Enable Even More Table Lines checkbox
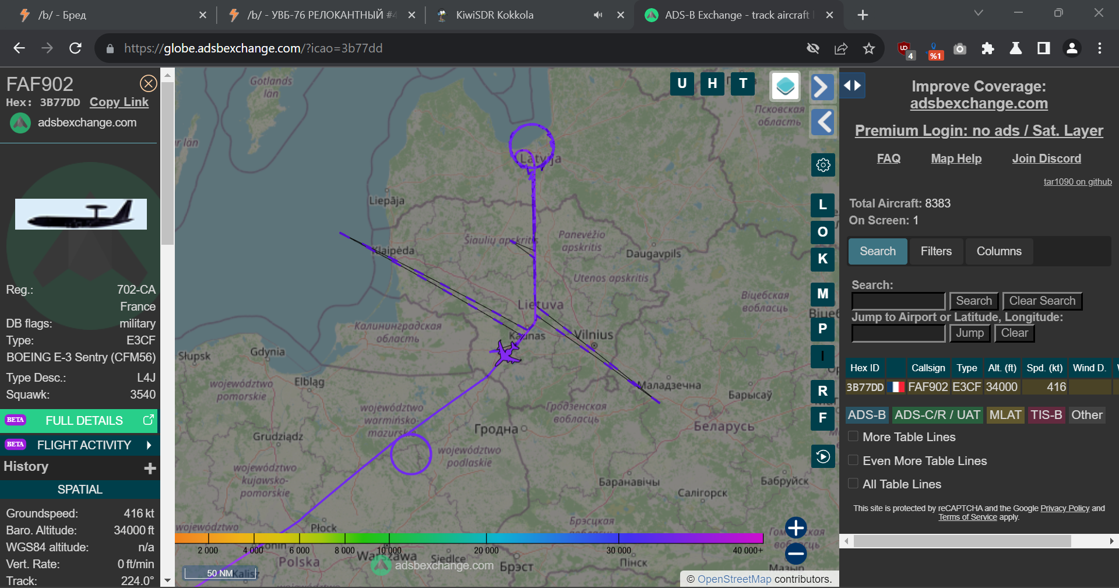Screen dimensions: 1119x588 [x=853, y=460]
